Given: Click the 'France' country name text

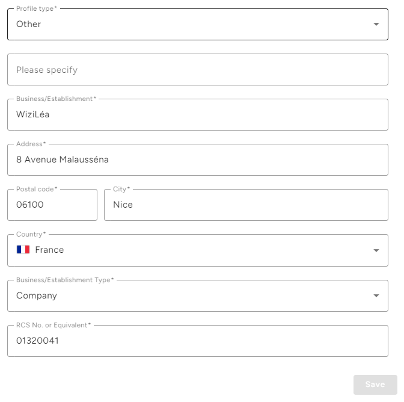Looking at the screenshot, I should [49, 250].
